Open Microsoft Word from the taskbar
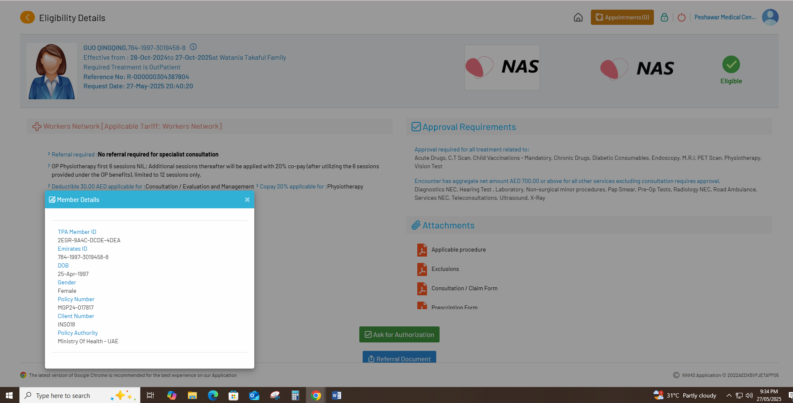This screenshot has width=793, height=403. 336,395
